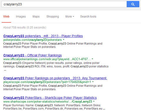This screenshot has height=111, width=141.
Task: Click into the crazylarry23 search box
Action: [64, 4]
